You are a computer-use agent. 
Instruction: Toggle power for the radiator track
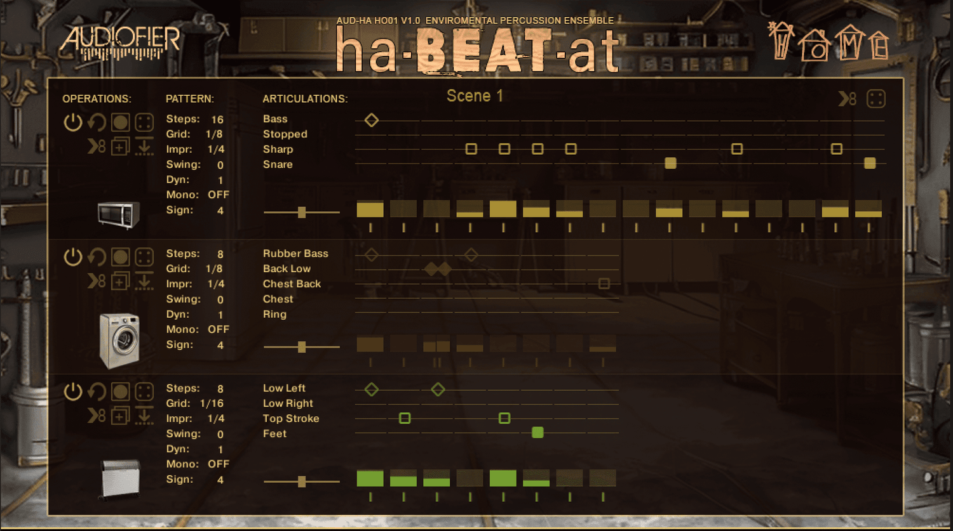pyautogui.click(x=72, y=391)
